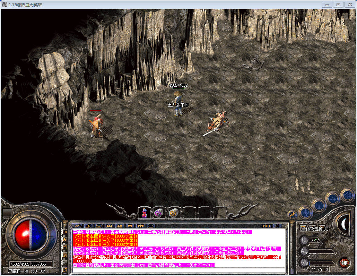
Task: Open the shop button marked 铺
Action: [x=344, y=263]
